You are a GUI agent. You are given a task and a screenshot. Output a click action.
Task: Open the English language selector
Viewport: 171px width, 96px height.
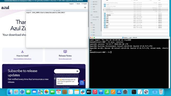point(84,4)
